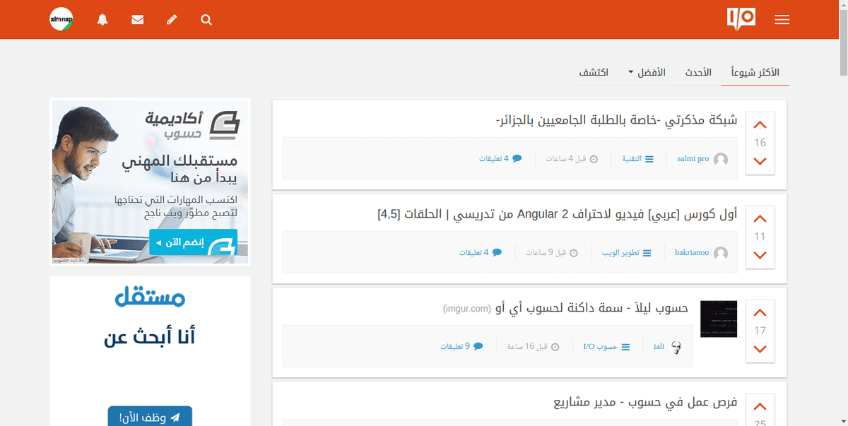Click the vote count 17
Screen dimensions: 848x426
click(760, 331)
